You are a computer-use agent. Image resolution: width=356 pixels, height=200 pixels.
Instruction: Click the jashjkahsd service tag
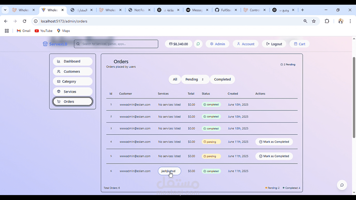click(169, 171)
